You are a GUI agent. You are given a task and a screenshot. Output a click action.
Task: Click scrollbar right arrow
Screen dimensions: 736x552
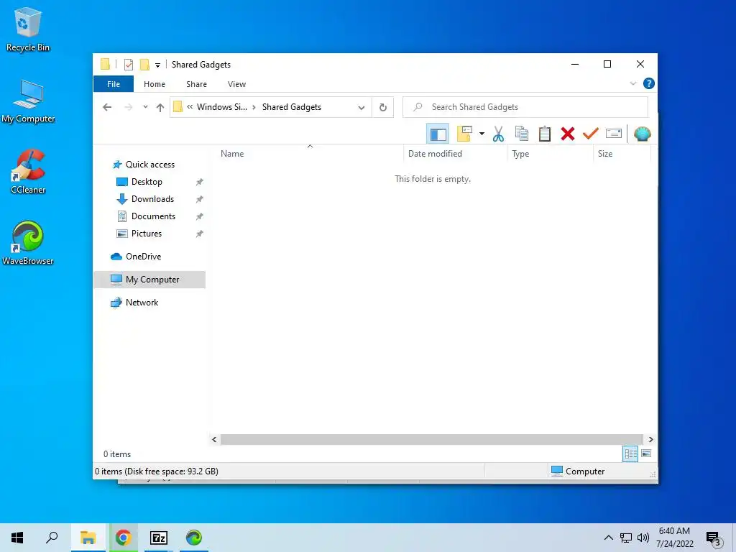point(650,439)
